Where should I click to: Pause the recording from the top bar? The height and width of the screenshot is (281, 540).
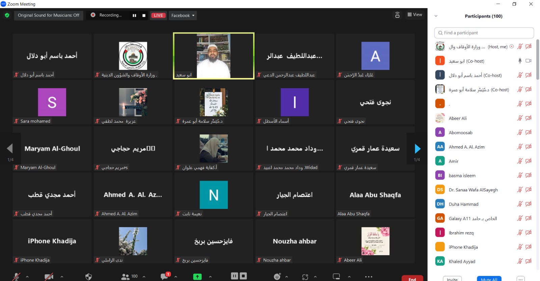(x=134, y=15)
